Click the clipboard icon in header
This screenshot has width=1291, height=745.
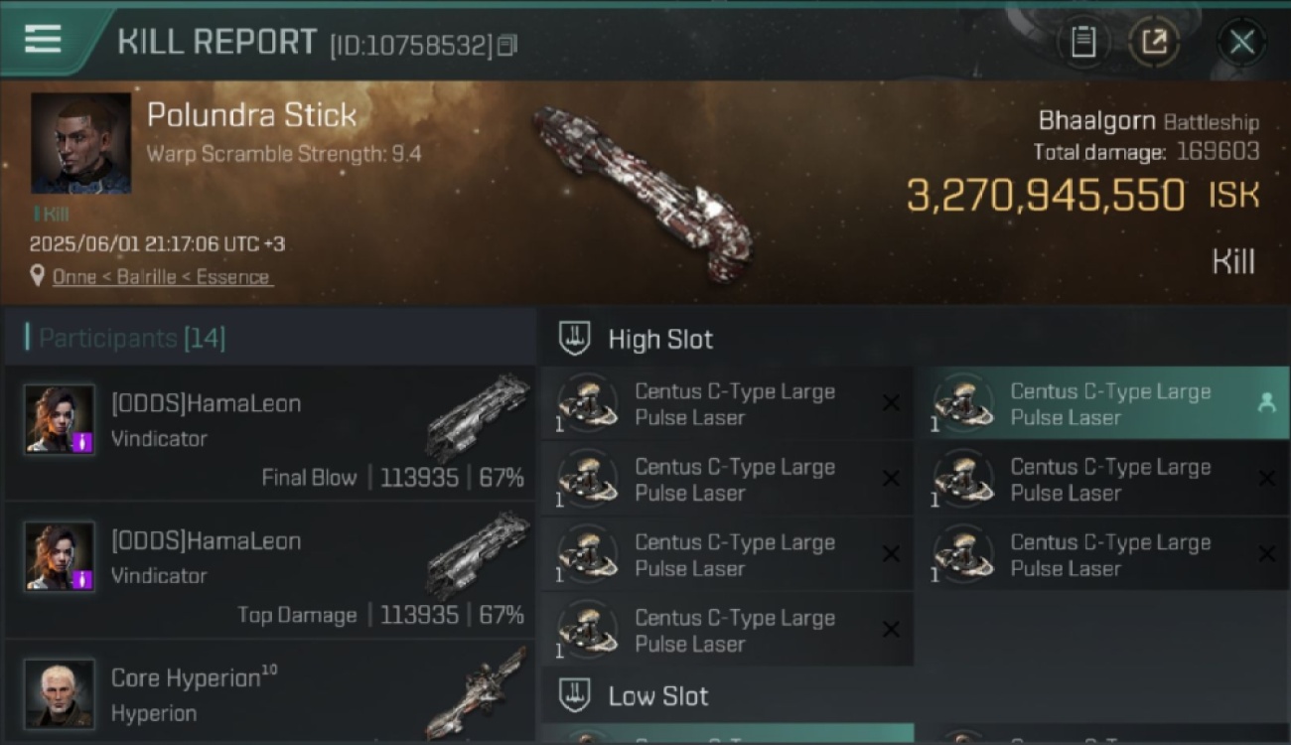point(1082,42)
